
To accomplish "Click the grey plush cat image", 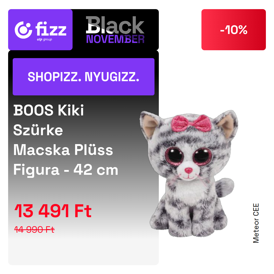I will pos(189,174).
